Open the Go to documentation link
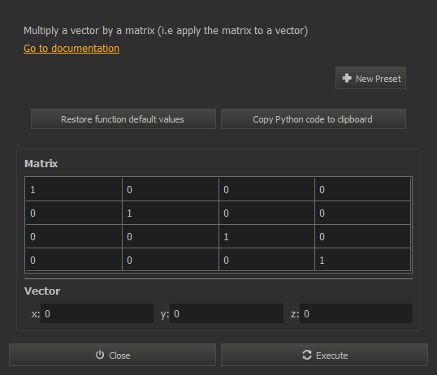This screenshot has height=375, width=437. coord(71,49)
